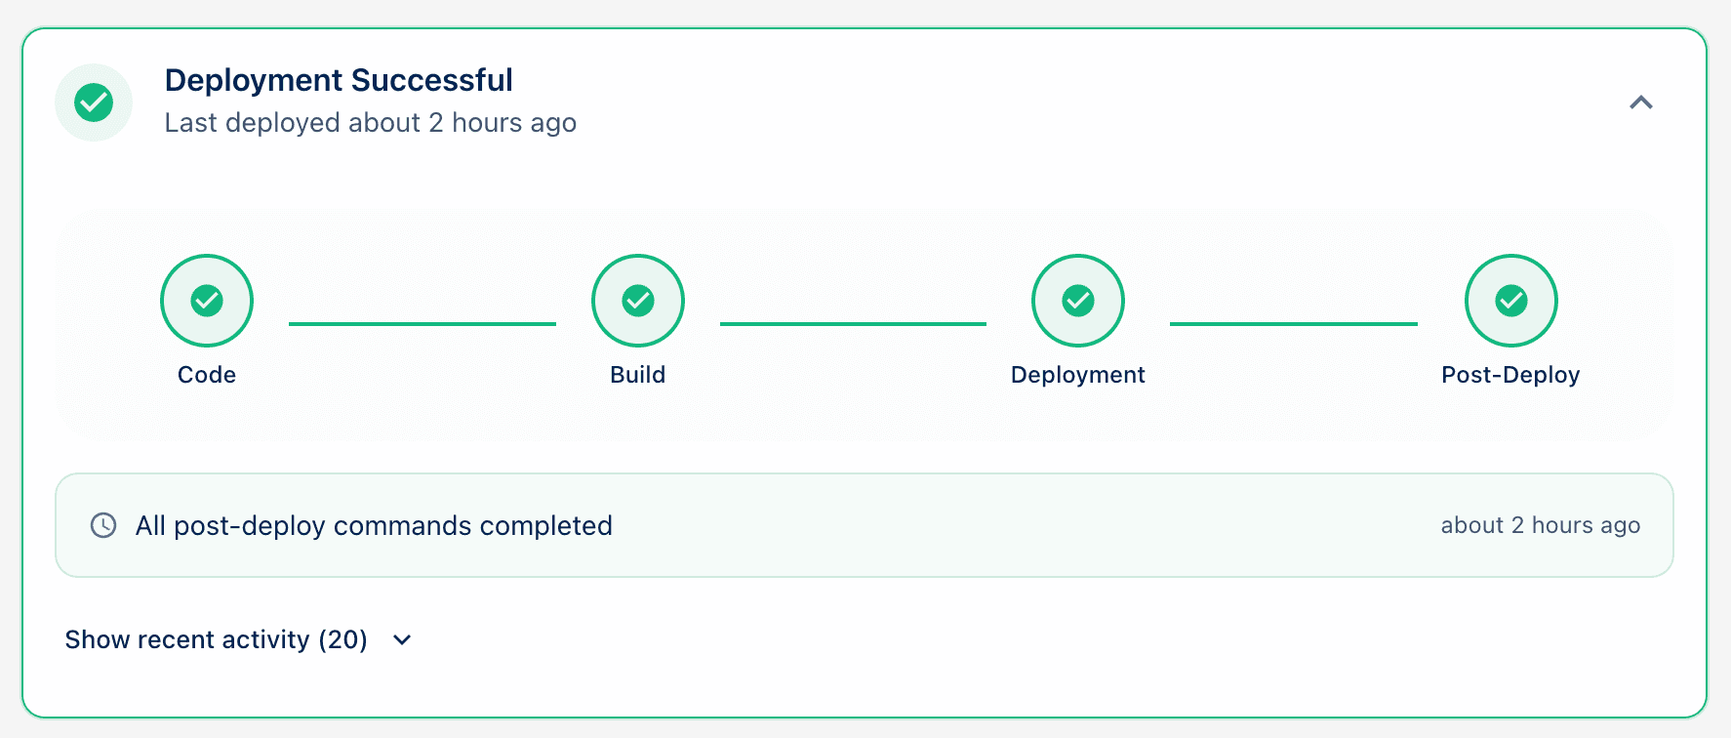Click the Show recent activity (20) text
The image size is (1731, 738).
click(x=216, y=639)
